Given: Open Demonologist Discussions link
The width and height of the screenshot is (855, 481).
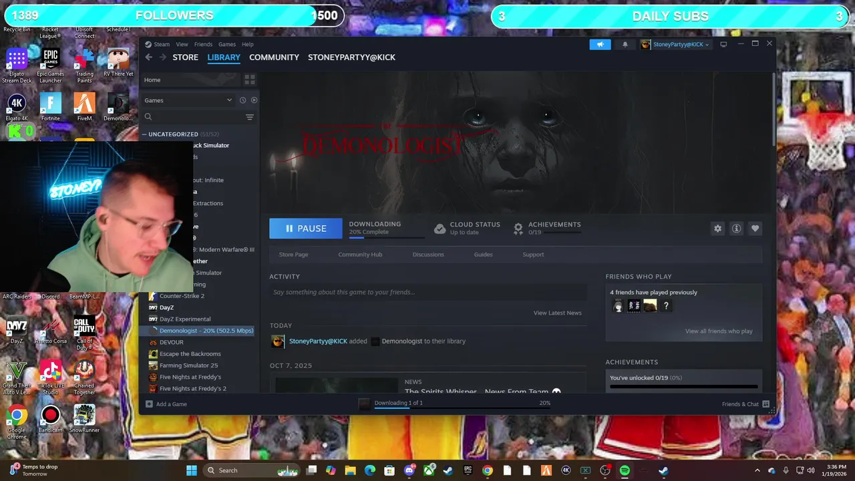Looking at the screenshot, I should click(428, 255).
